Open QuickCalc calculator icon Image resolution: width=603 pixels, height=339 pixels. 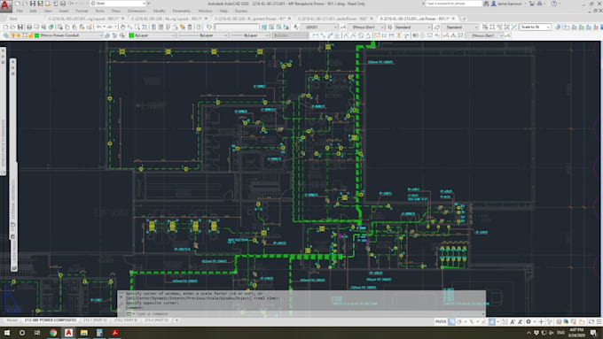coord(190,27)
